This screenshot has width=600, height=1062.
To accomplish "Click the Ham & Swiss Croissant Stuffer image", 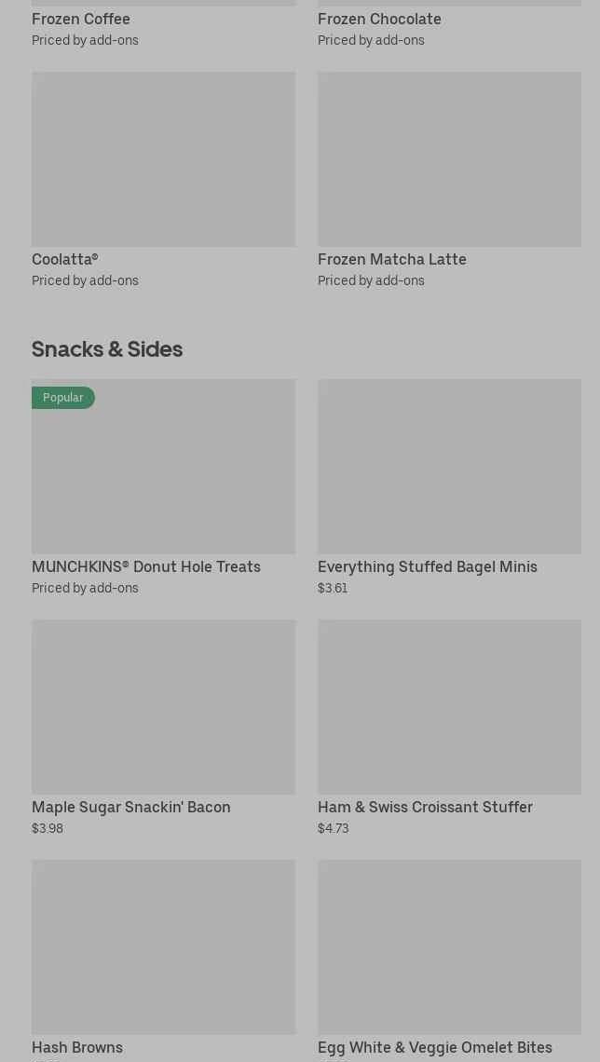I will point(449,707).
